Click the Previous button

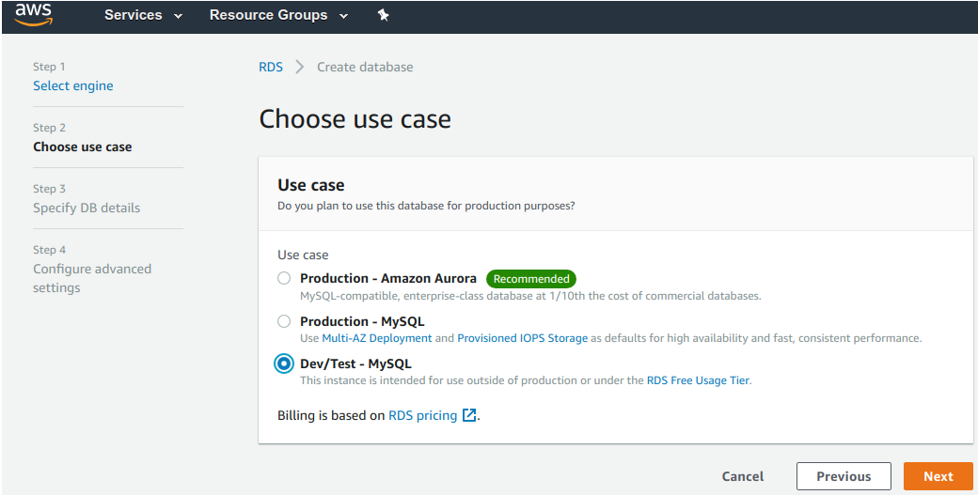pyautogui.click(x=844, y=476)
